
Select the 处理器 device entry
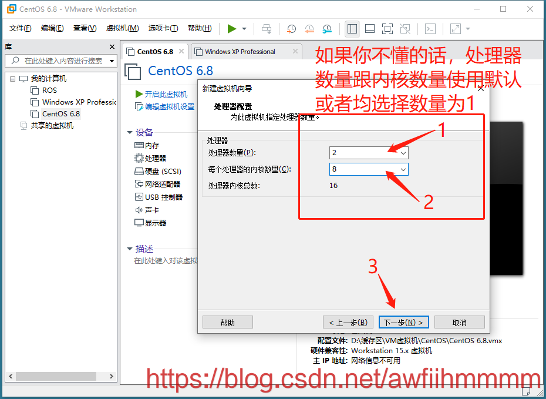coord(150,158)
